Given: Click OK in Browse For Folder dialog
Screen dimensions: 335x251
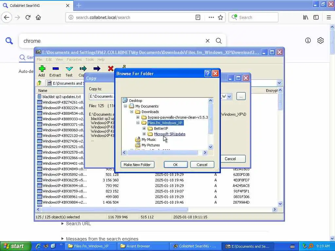Looking at the screenshot, I should point(176,165).
